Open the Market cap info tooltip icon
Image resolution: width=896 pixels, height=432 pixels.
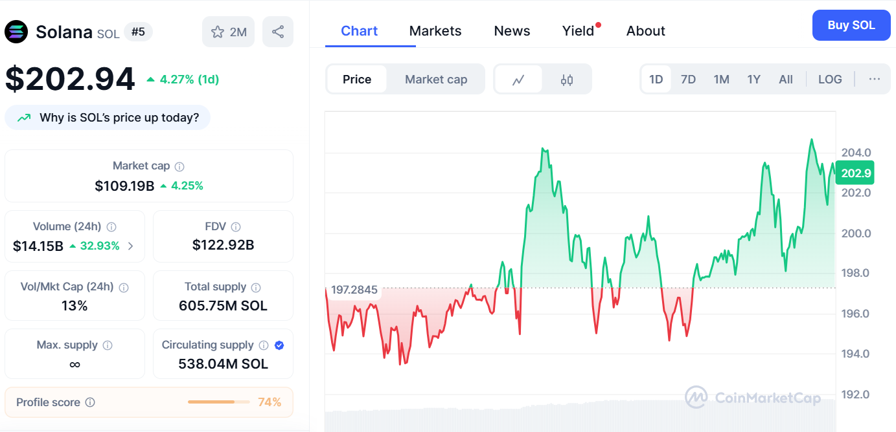[179, 166]
